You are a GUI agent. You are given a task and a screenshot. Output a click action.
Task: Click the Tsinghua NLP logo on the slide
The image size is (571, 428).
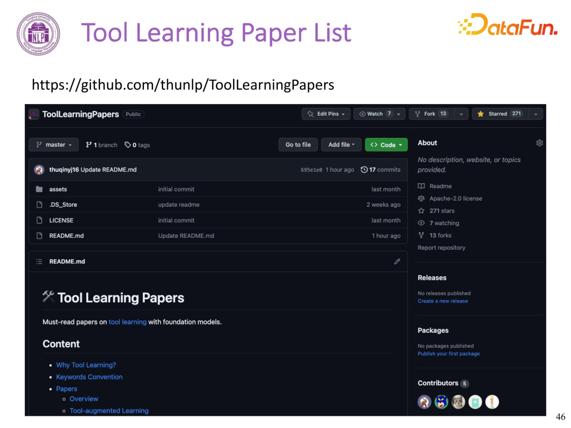click(38, 34)
